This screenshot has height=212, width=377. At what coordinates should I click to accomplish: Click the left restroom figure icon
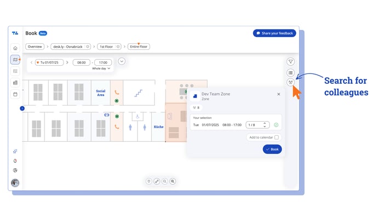pos(130,127)
